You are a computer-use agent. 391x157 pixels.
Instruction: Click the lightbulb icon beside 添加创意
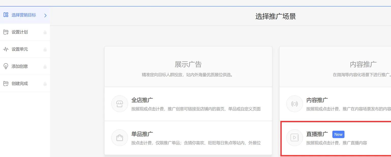[6, 66]
